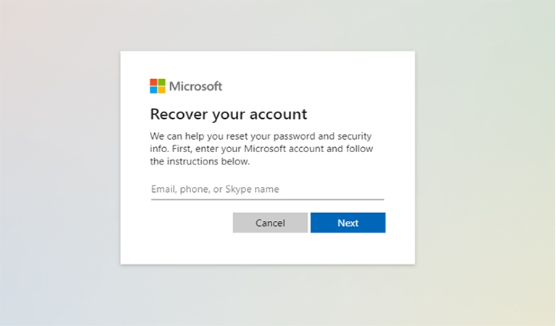Click the green square of the Microsoft logo

[x=161, y=83]
